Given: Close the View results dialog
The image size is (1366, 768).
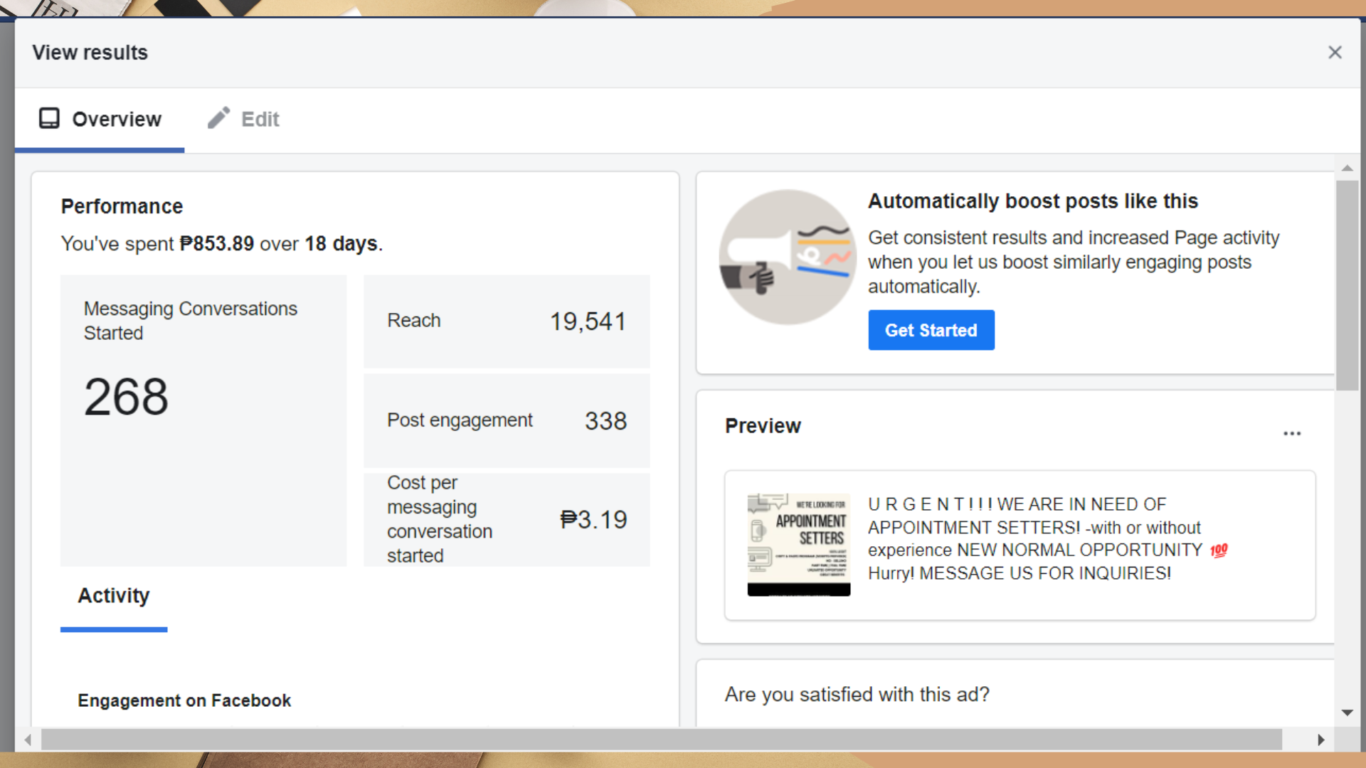Looking at the screenshot, I should pyautogui.click(x=1335, y=53).
